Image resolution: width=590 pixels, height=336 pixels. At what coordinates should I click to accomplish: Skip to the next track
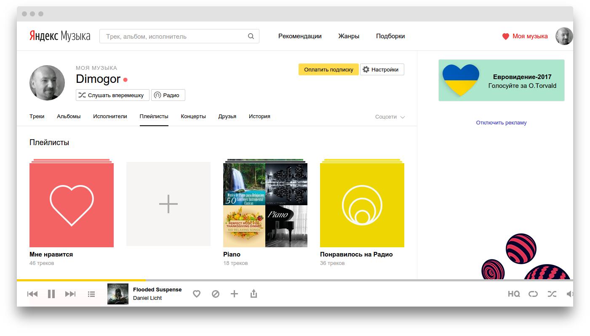click(70, 294)
